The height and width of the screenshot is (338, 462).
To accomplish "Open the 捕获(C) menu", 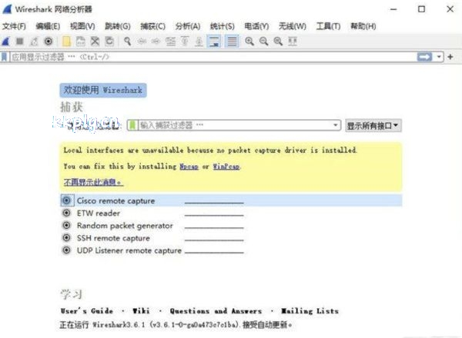I will [x=152, y=26].
